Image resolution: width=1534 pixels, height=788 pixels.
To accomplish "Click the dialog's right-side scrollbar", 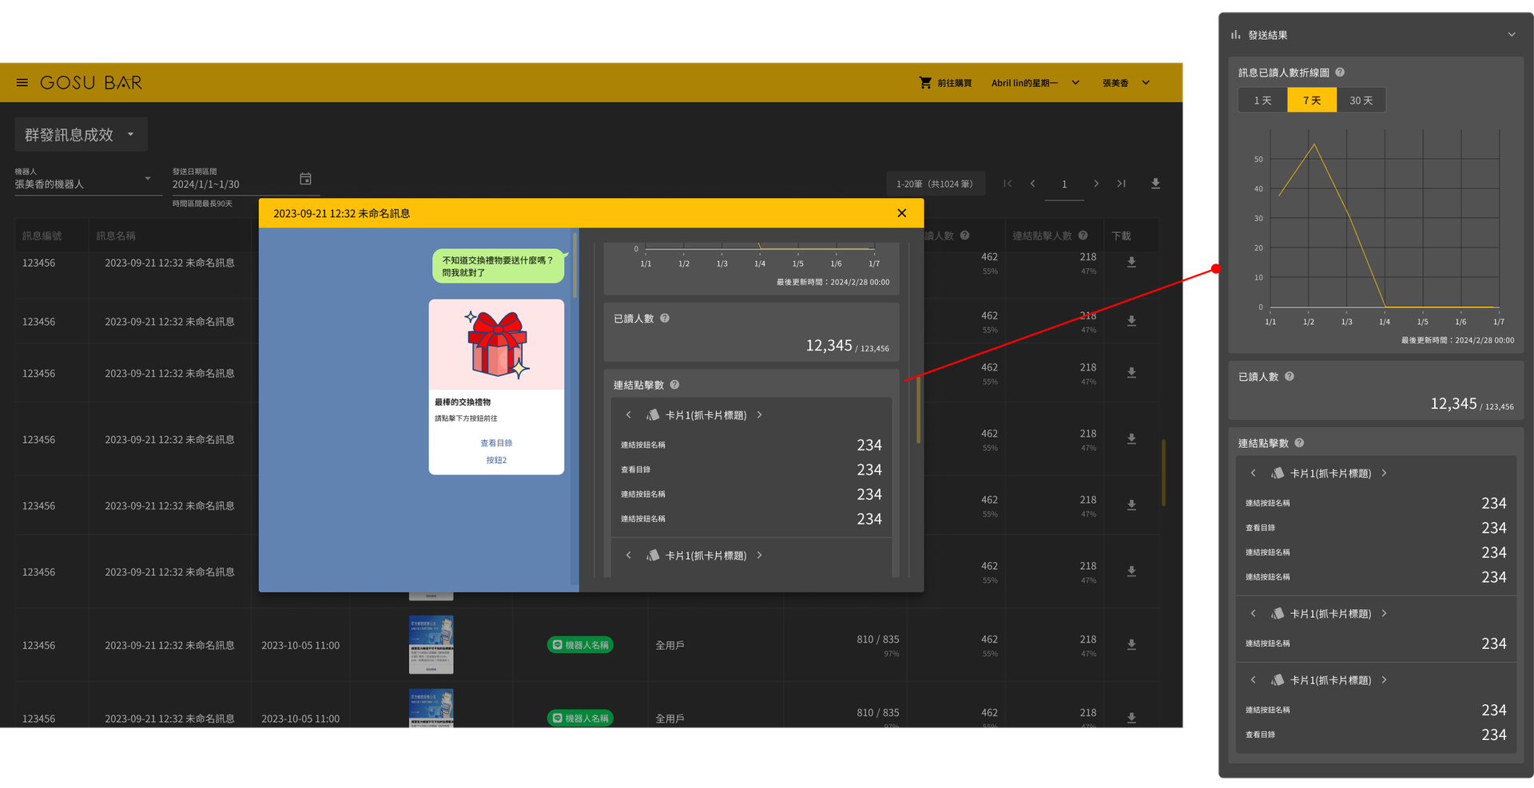I will (x=918, y=410).
